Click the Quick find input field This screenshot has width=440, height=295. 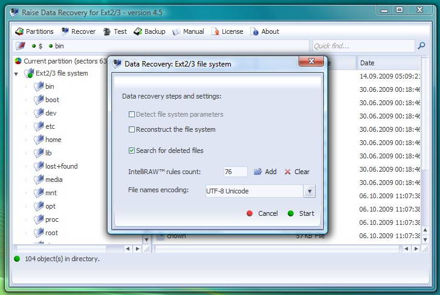pyautogui.click(x=363, y=46)
